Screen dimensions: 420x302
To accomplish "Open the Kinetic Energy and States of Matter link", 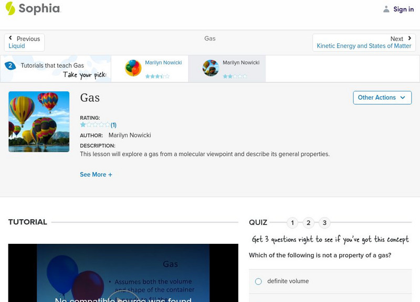I will coord(364,46).
